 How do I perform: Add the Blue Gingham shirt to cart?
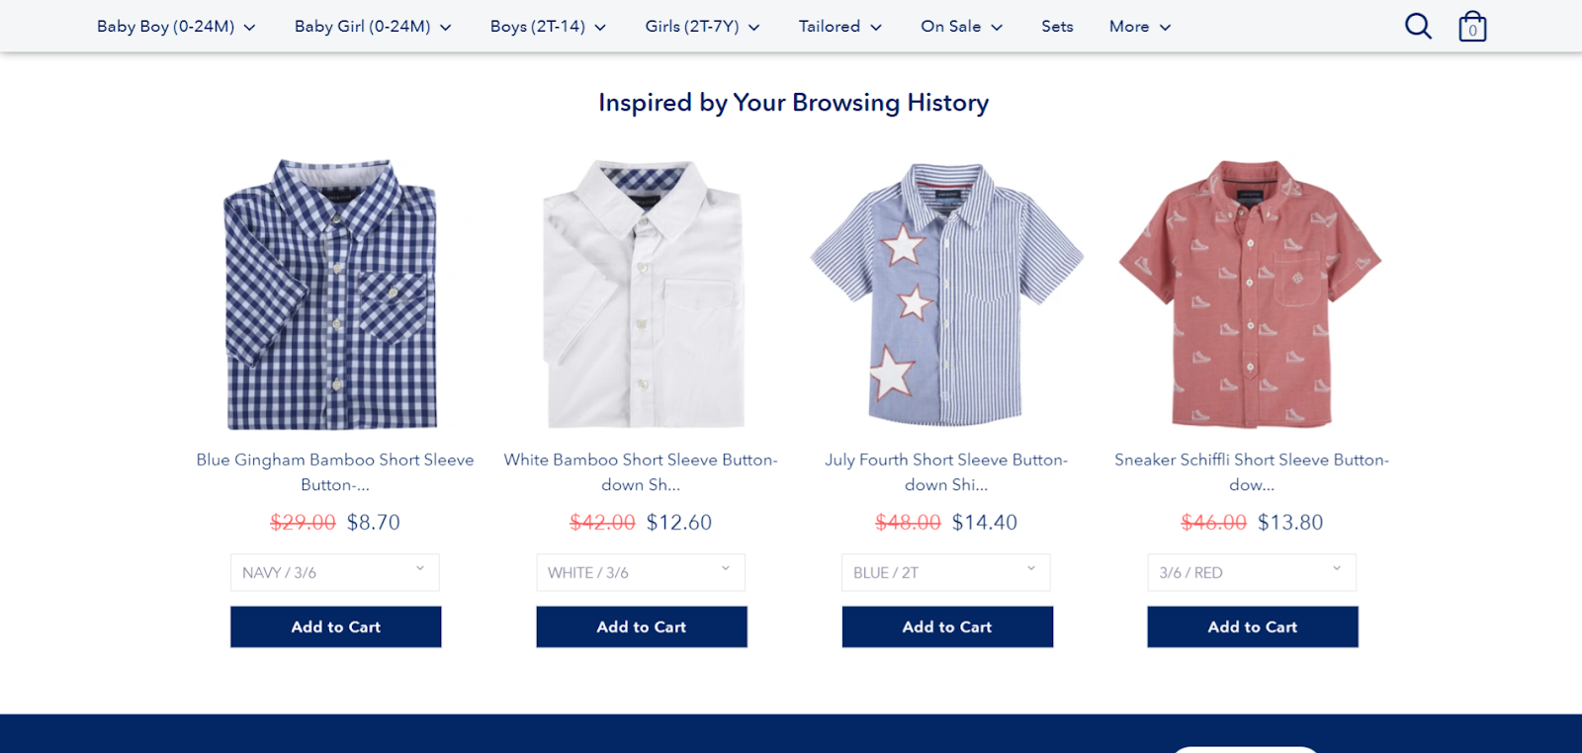click(335, 627)
